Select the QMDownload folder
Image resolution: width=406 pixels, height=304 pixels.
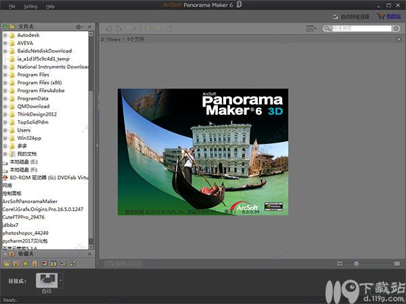tap(33, 106)
